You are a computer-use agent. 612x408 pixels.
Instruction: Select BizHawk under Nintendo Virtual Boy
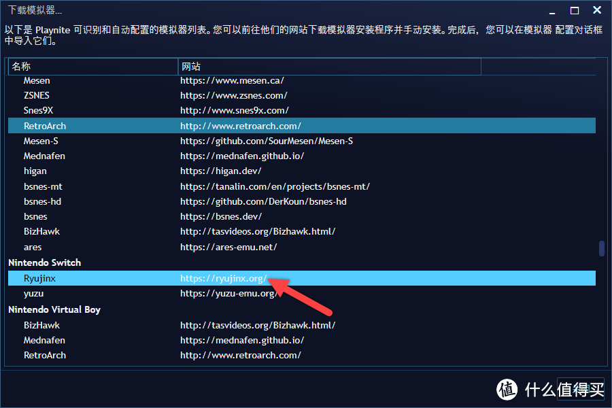click(41, 325)
